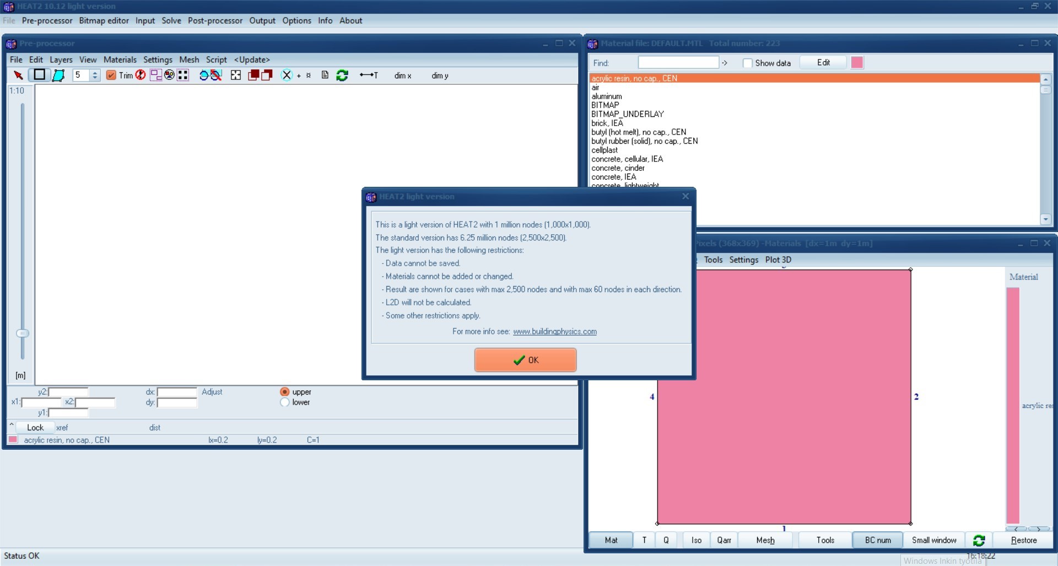Click the small plus sign toolbar icon

(x=299, y=76)
